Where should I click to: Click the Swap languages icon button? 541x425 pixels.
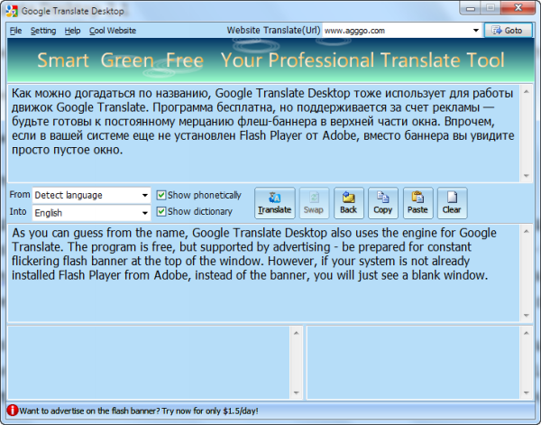(314, 203)
